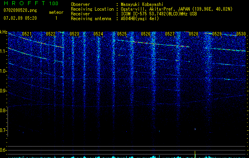Click the 0523 time label
Screen dimensions: 249x158
74,34
